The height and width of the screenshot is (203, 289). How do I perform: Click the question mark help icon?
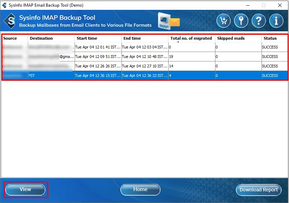pos(259,21)
